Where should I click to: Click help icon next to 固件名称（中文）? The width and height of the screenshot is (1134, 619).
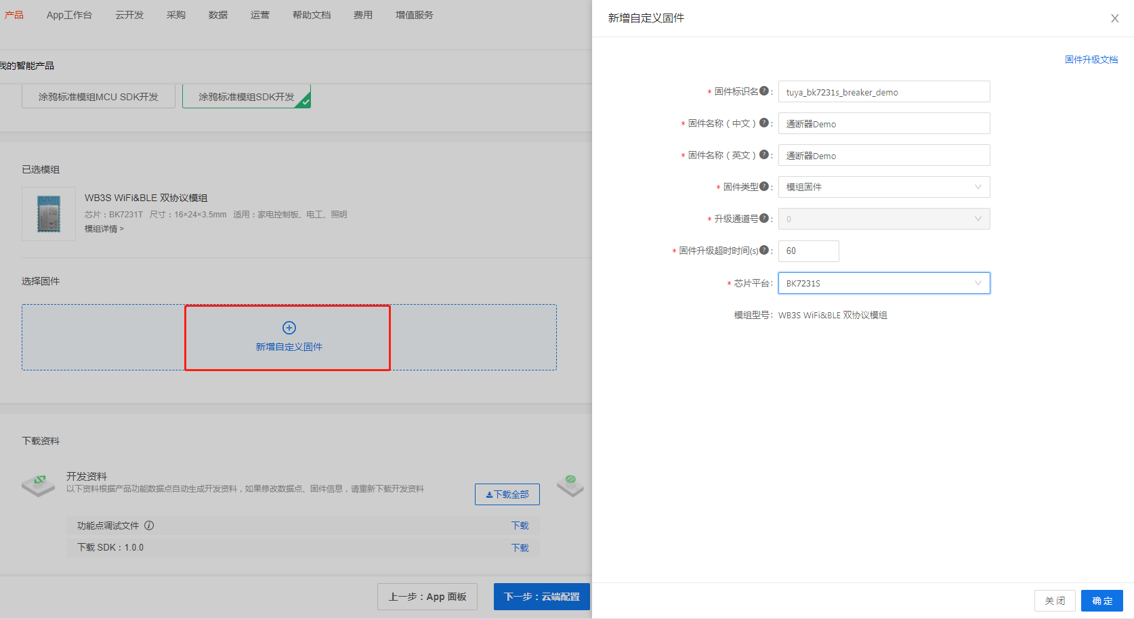764,123
